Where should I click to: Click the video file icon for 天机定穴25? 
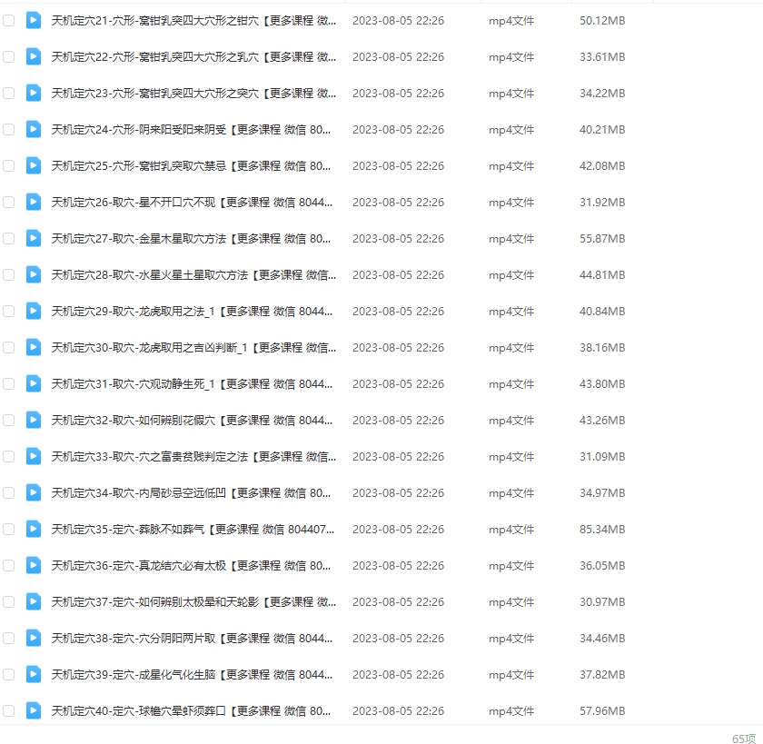[34, 165]
